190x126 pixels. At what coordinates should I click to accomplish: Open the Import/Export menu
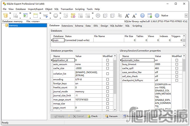coord(35,9)
